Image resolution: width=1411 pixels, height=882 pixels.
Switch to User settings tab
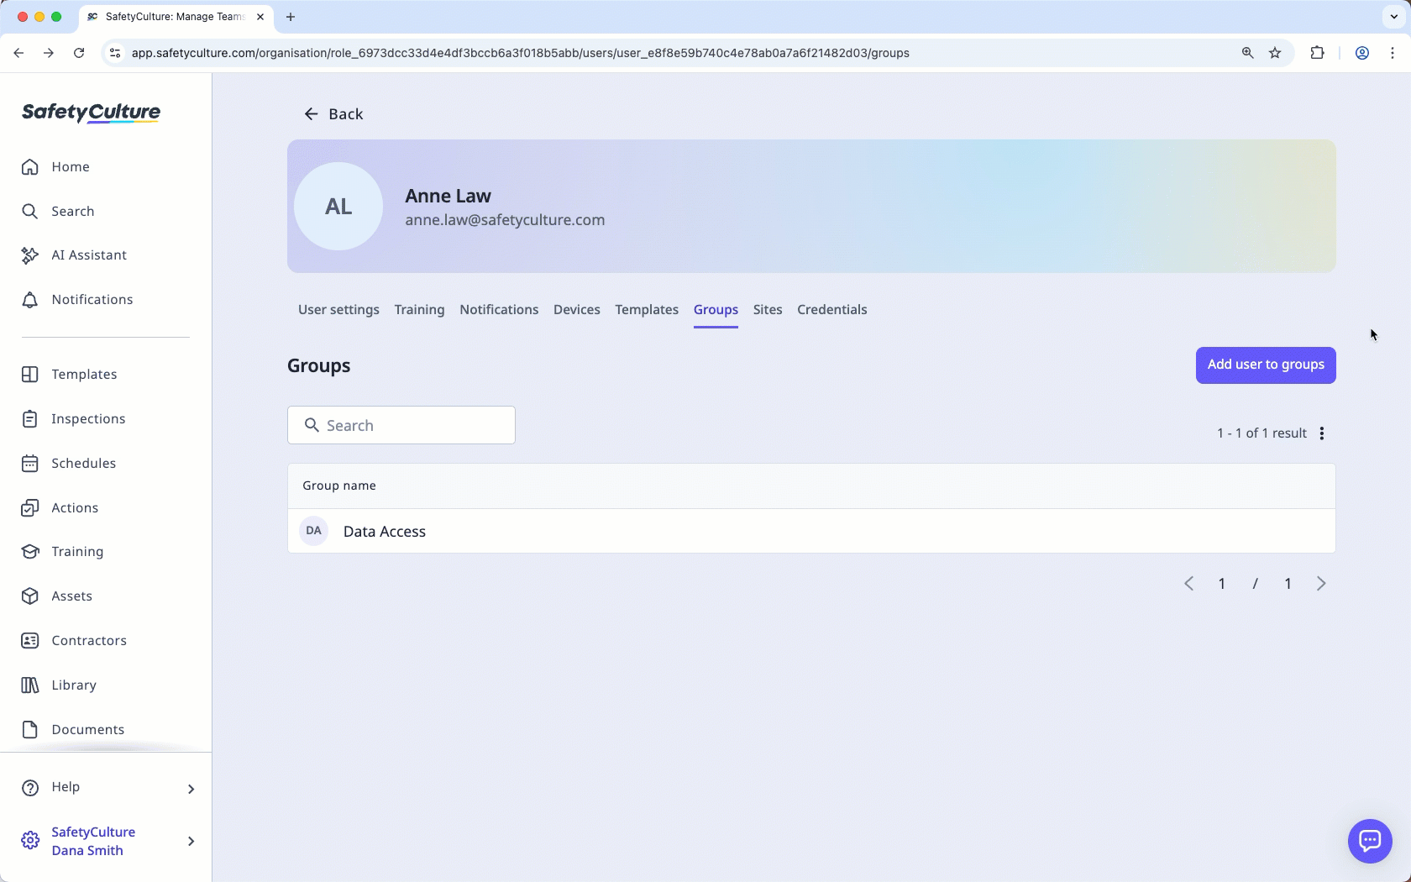[x=338, y=310]
